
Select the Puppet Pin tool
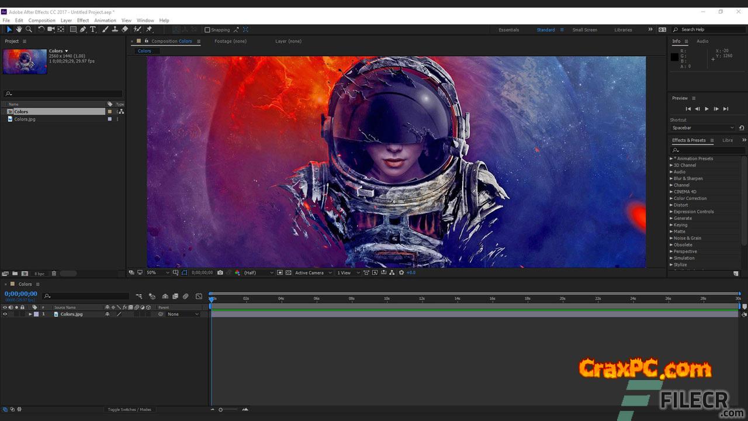149,29
